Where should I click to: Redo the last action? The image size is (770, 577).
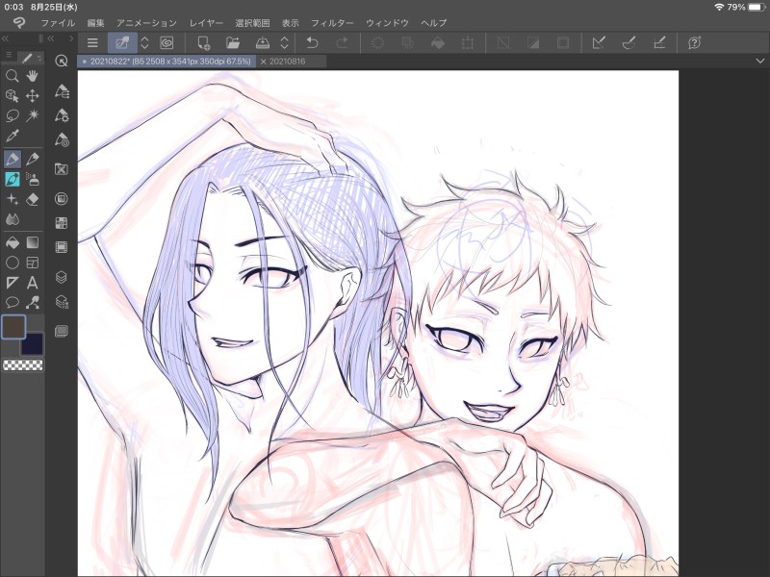(x=343, y=43)
